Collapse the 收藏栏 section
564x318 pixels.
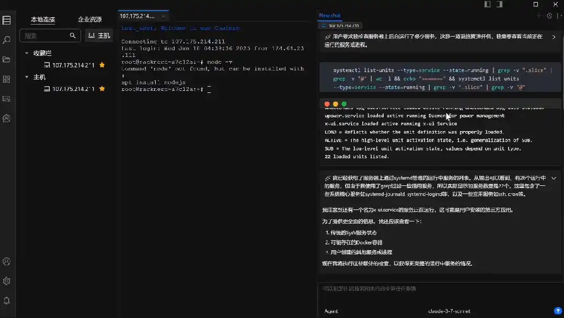(x=26, y=53)
